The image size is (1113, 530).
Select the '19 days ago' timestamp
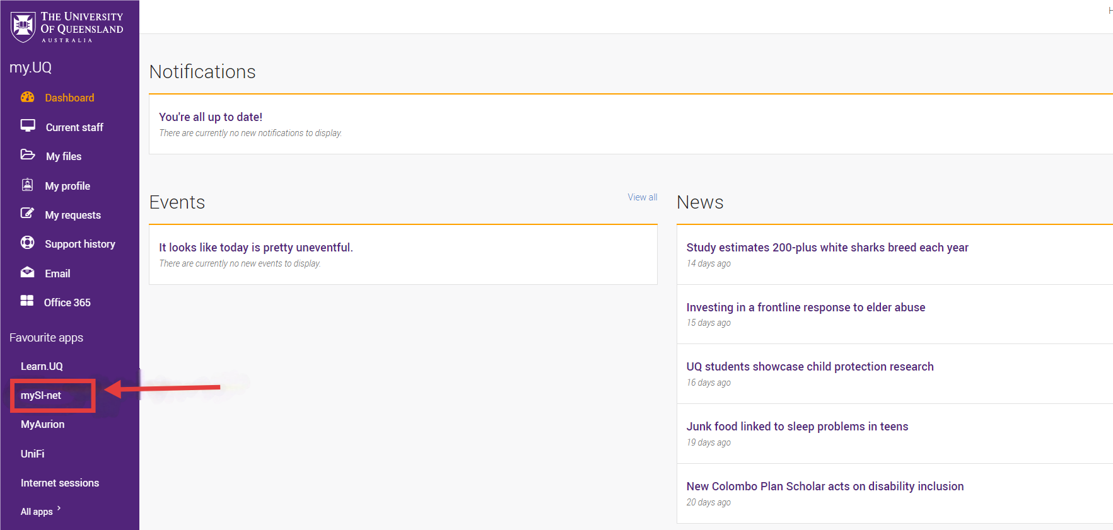[x=709, y=442]
